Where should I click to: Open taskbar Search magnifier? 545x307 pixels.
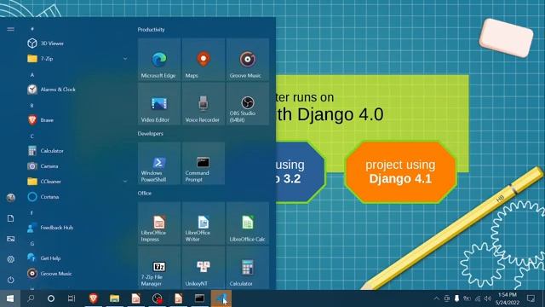pos(31,298)
